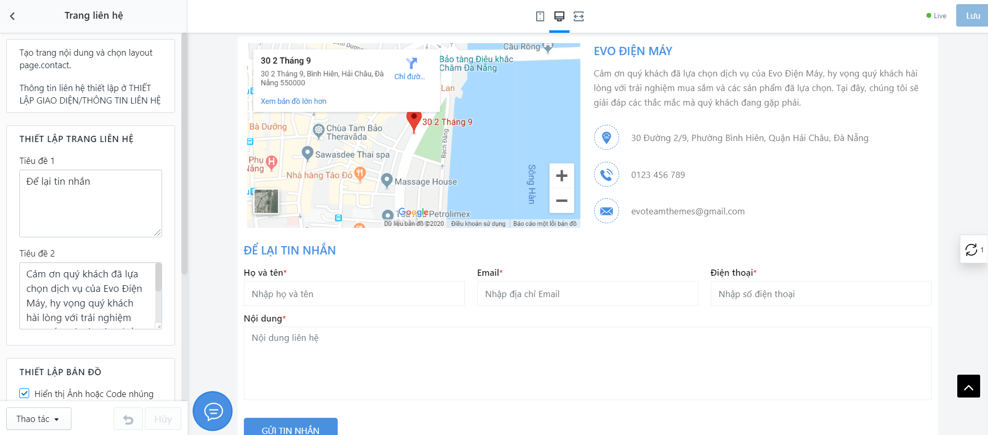Click the phone contact icon
The height and width of the screenshot is (435, 988).
[607, 174]
